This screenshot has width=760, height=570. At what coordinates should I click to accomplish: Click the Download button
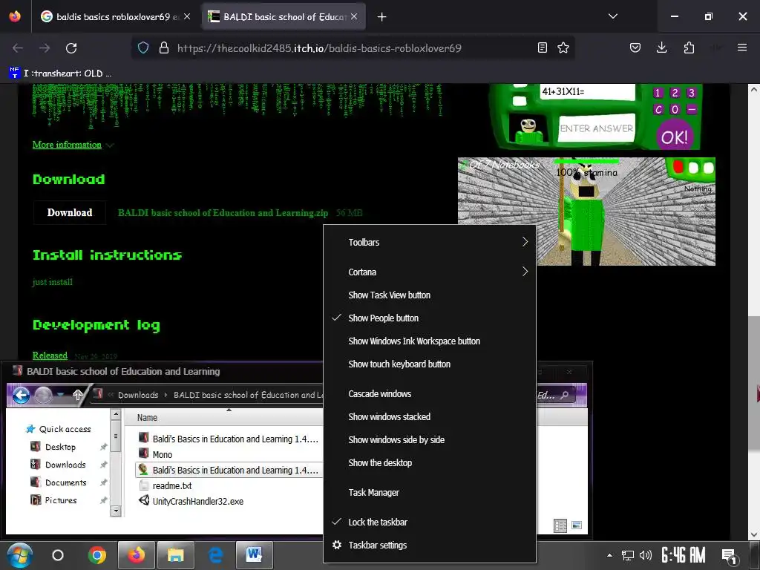tap(70, 212)
